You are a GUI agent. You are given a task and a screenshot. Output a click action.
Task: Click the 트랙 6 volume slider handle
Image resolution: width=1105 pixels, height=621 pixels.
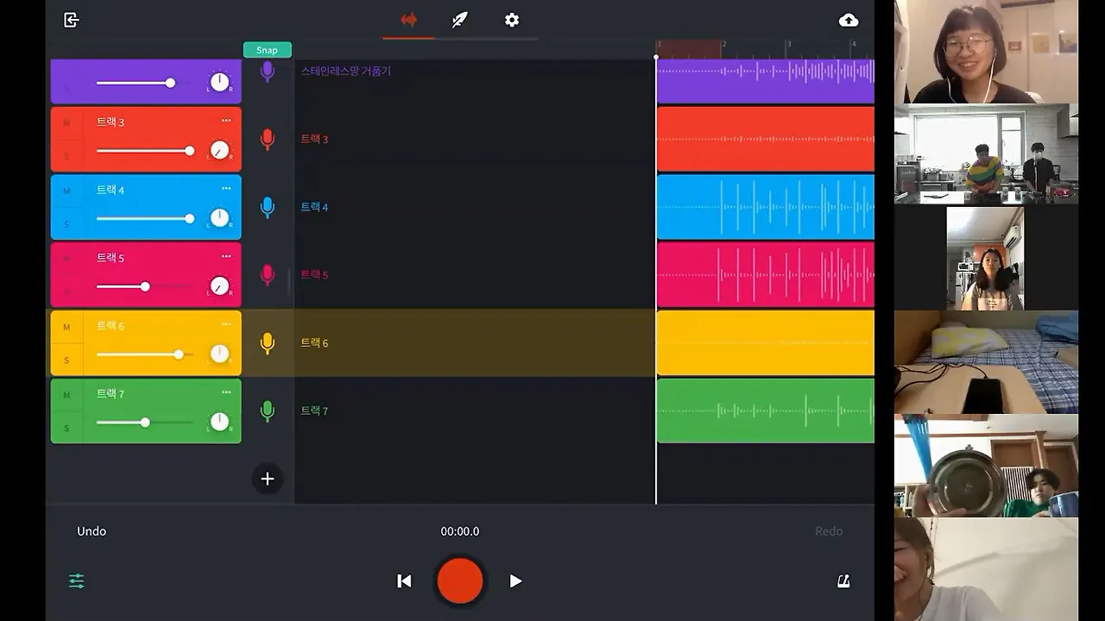(x=179, y=354)
